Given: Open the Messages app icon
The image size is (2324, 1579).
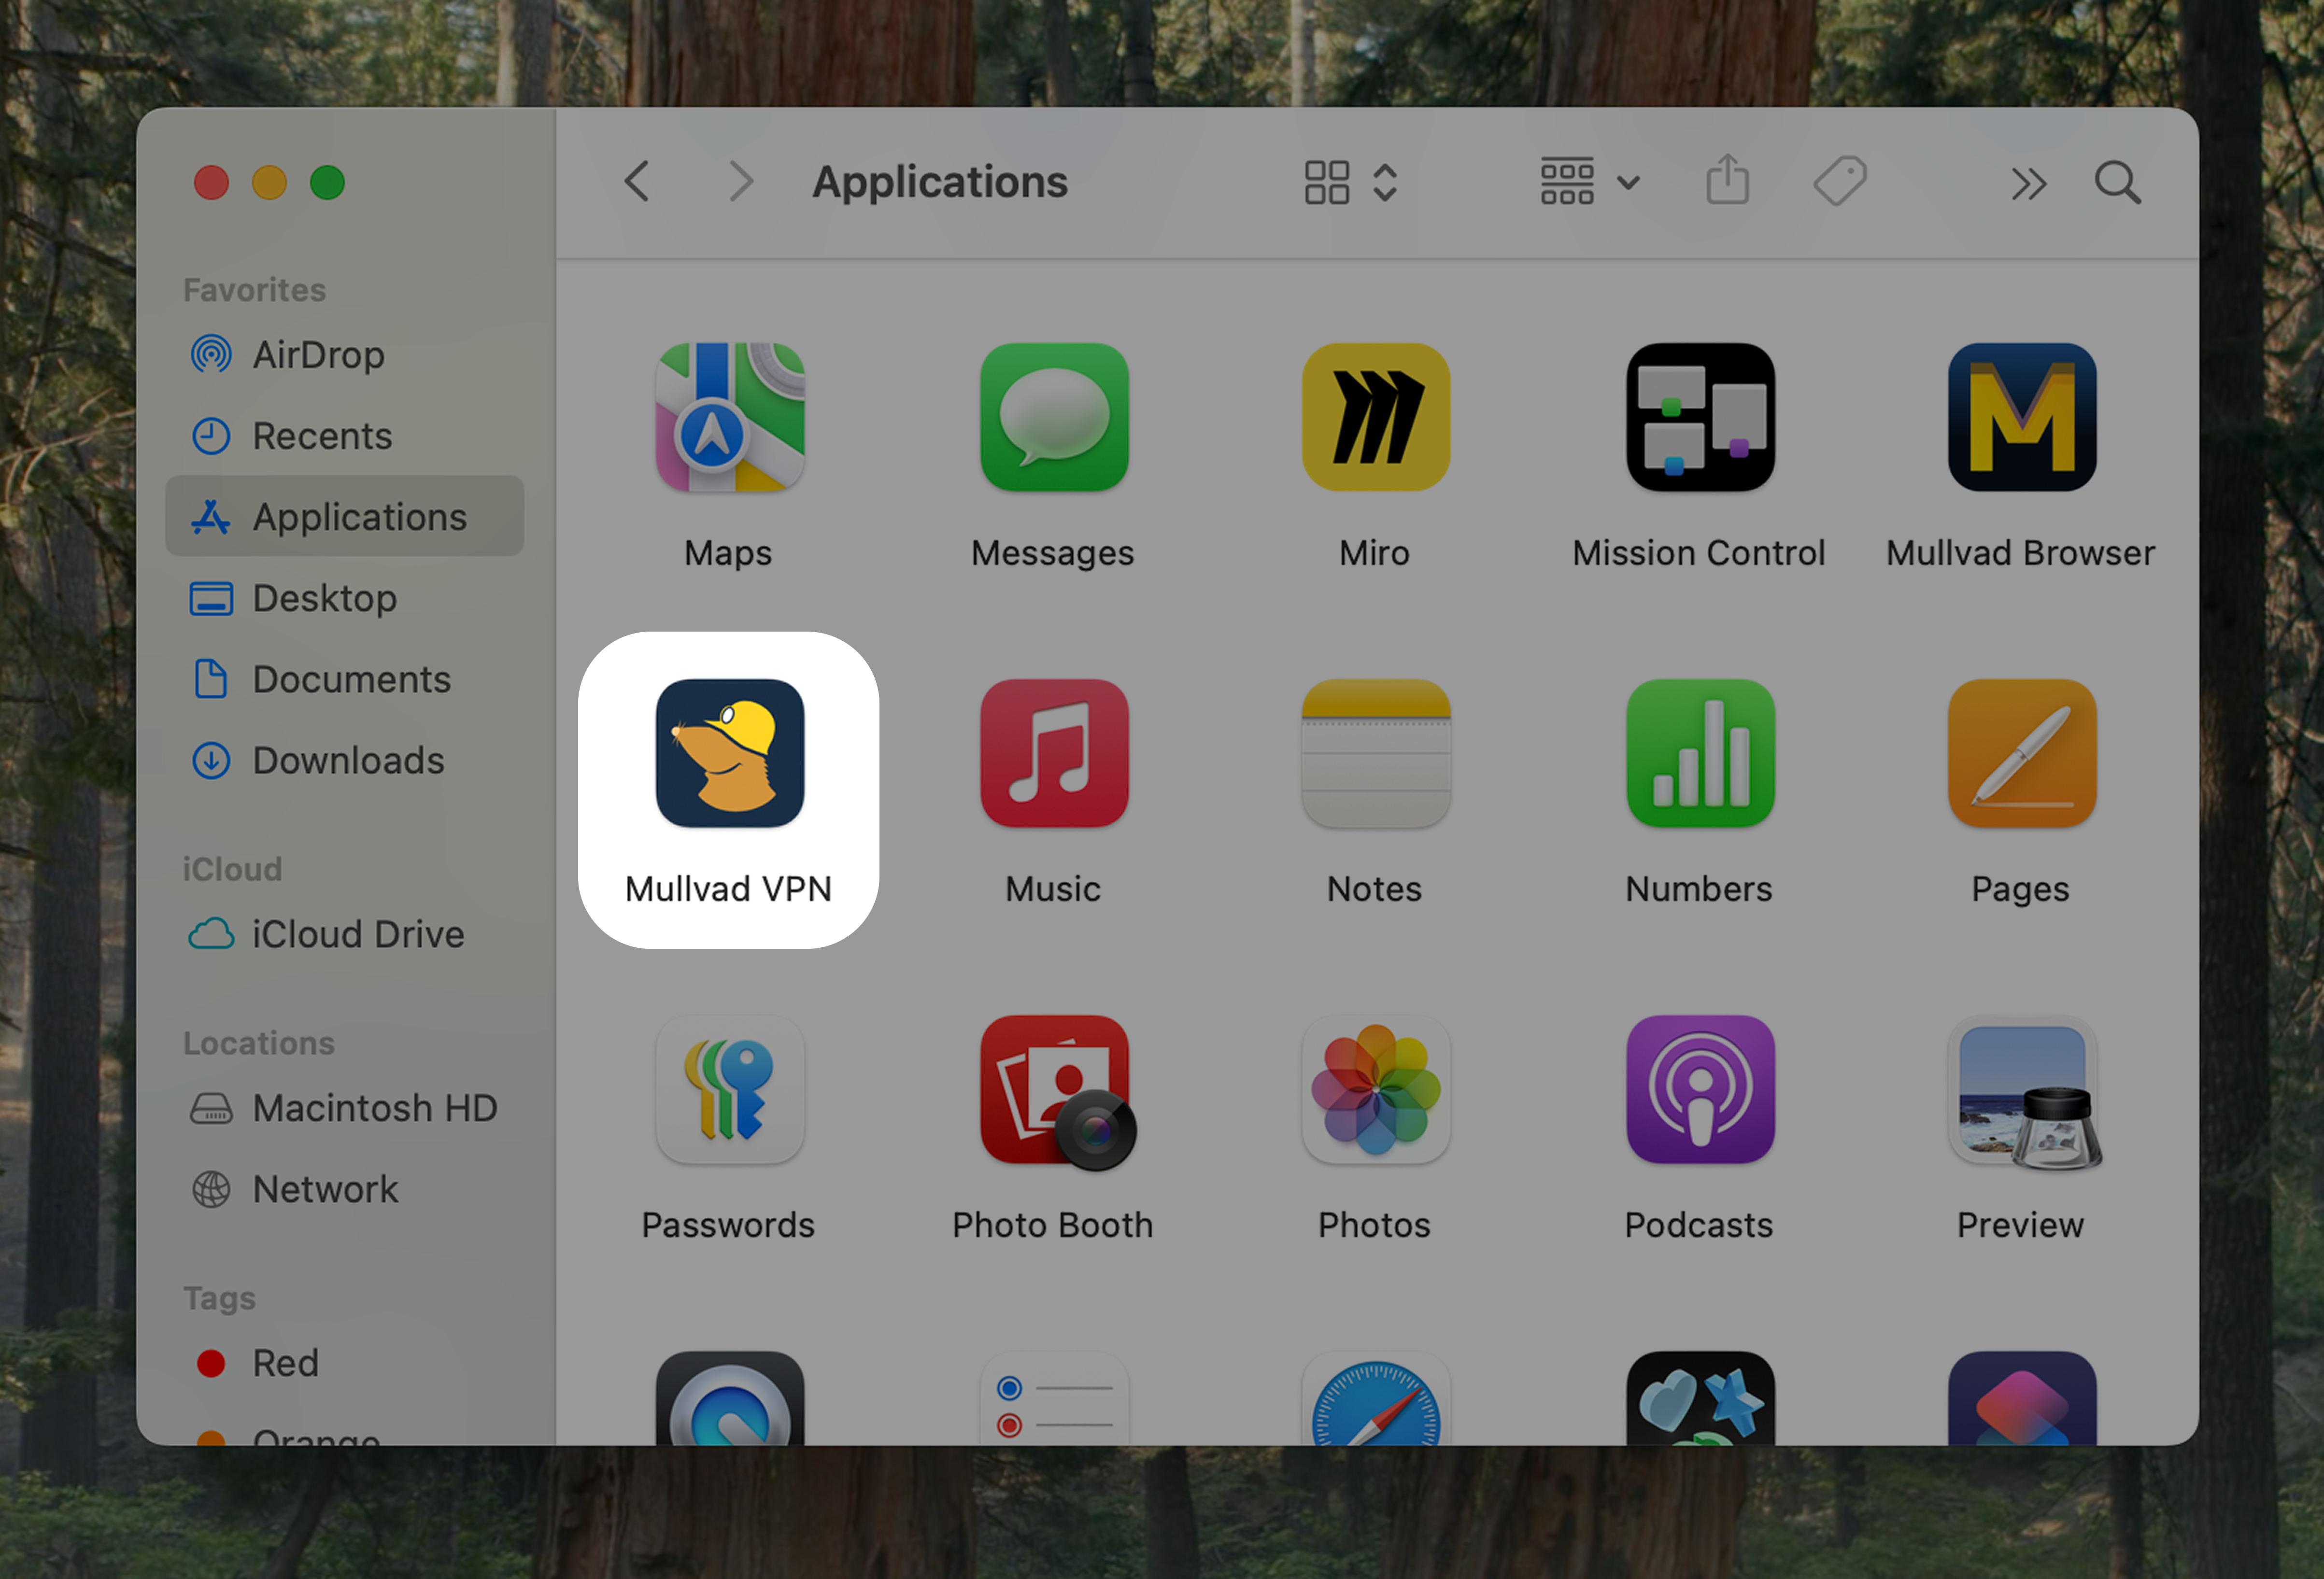Looking at the screenshot, I should click(x=1054, y=417).
